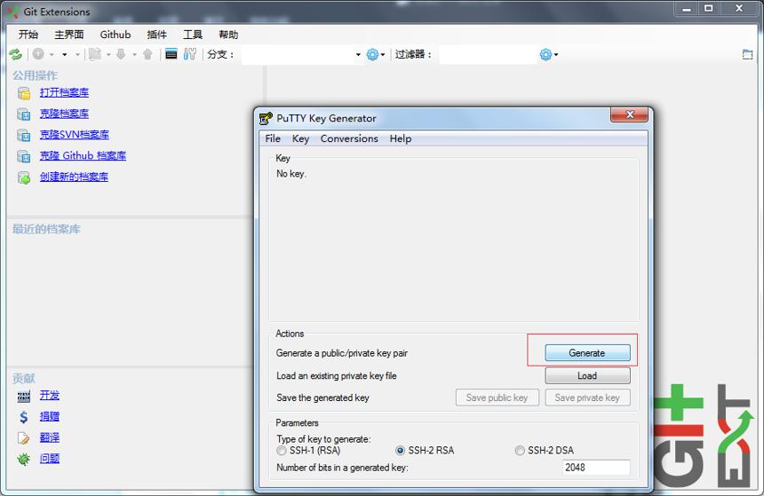Open the Conversions menu in PuTTYgen
Image resolution: width=764 pixels, height=496 pixels.
click(x=349, y=138)
